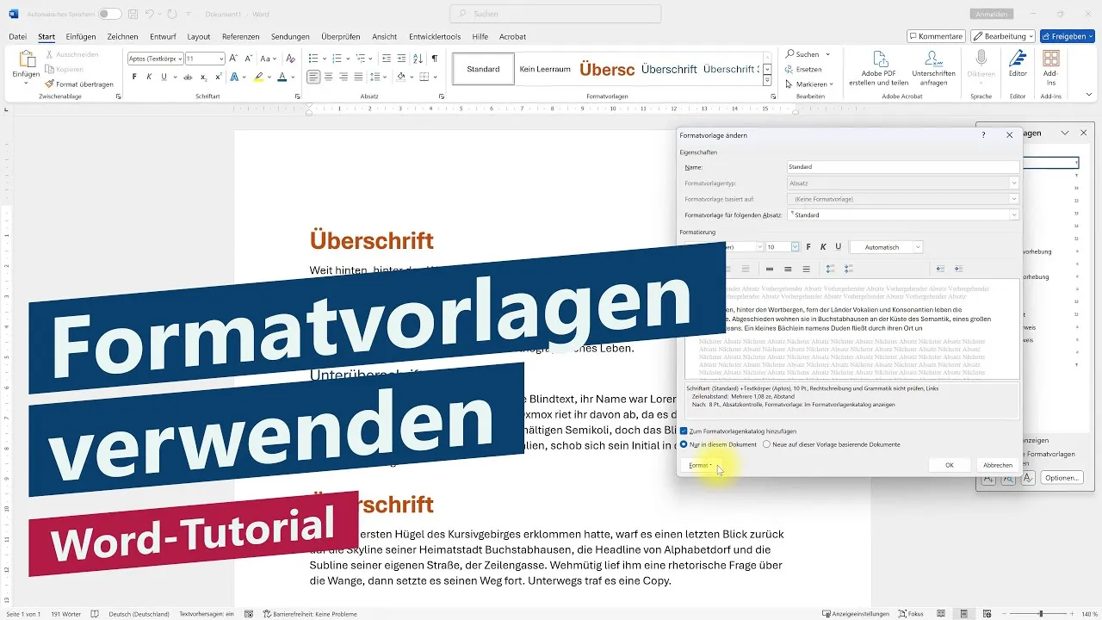The width and height of the screenshot is (1102, 620).
Task: Apply underline formatting from the ribbon
Action: pyautogui.click(x=164, y=76)
